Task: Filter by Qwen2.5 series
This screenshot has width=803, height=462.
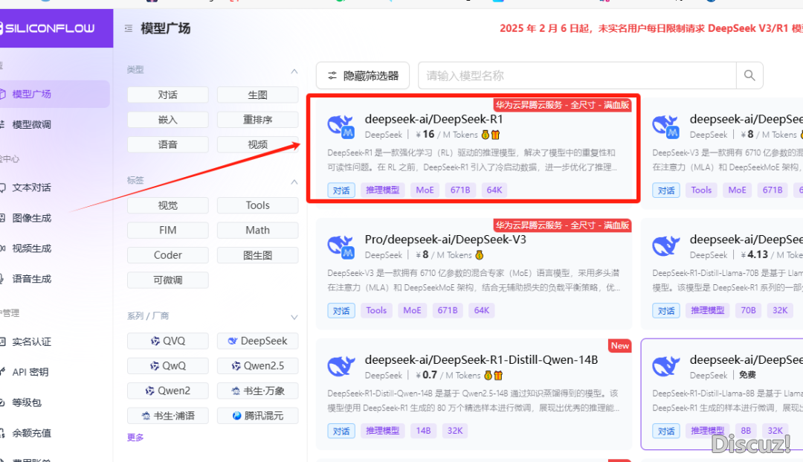Action: click(x=257, y=366)
